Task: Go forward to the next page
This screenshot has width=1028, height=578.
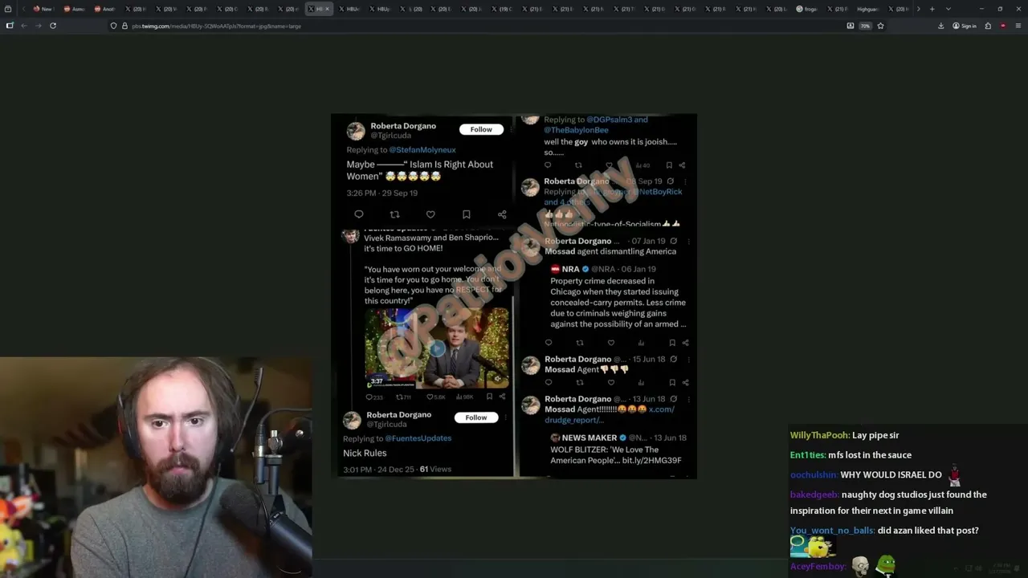Action: [38, 26]
